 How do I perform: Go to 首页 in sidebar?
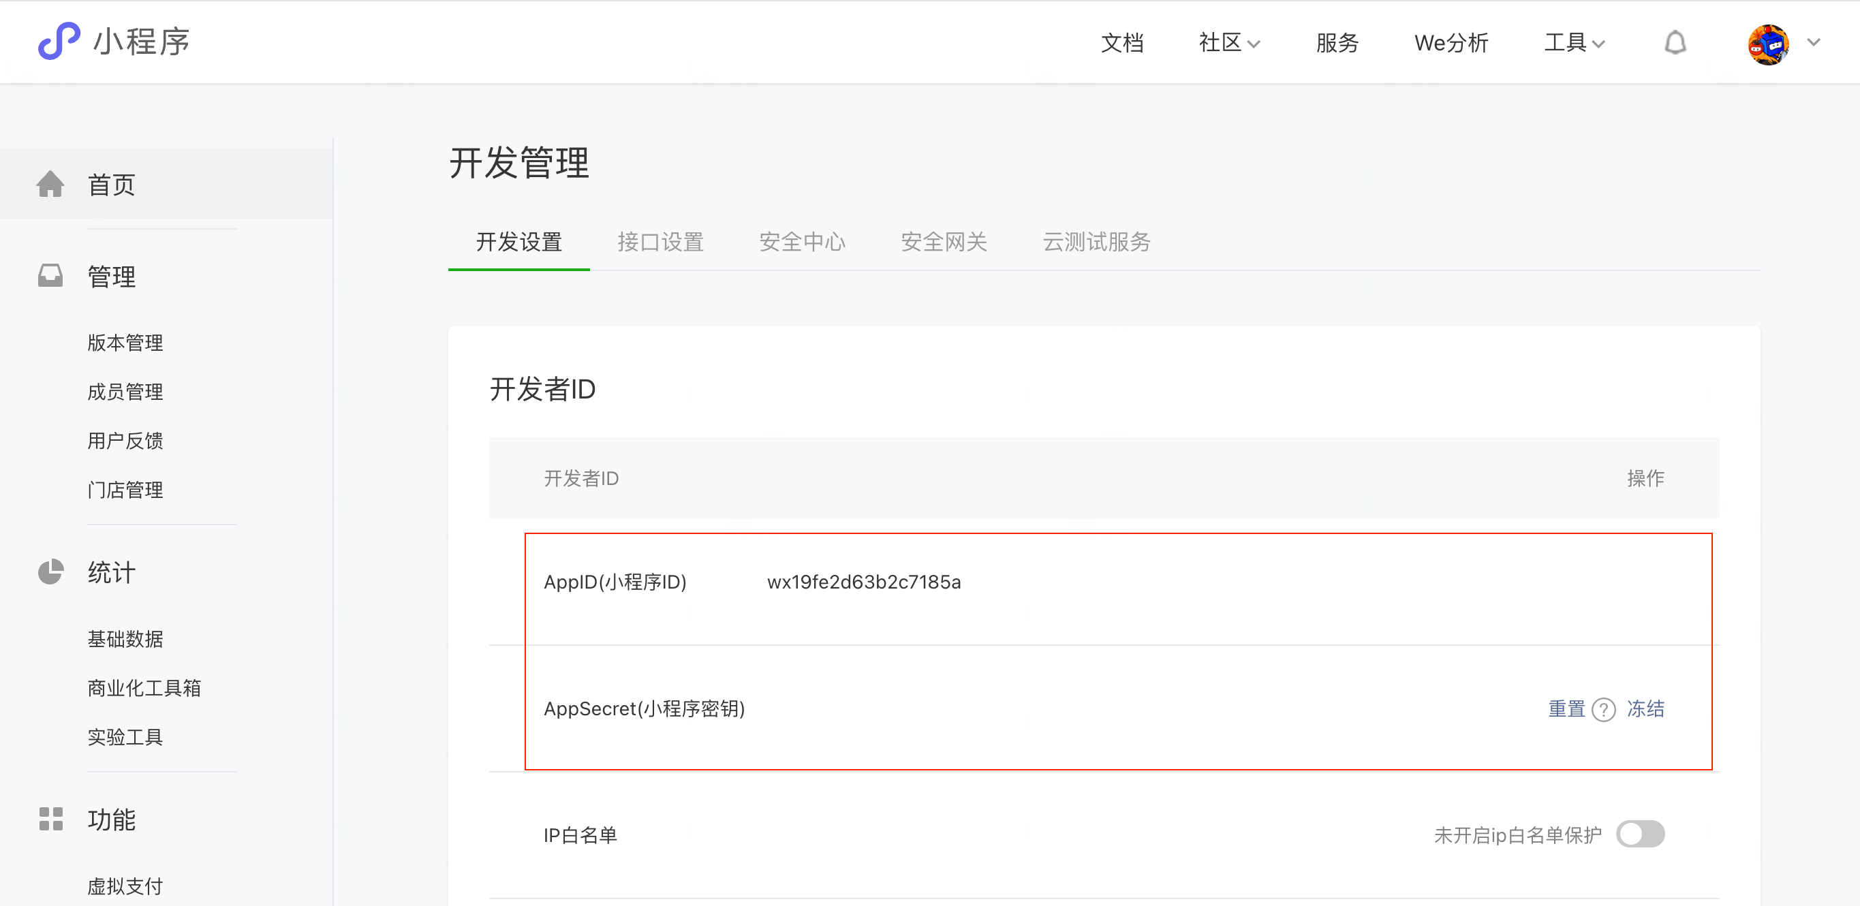pos(166,184)
